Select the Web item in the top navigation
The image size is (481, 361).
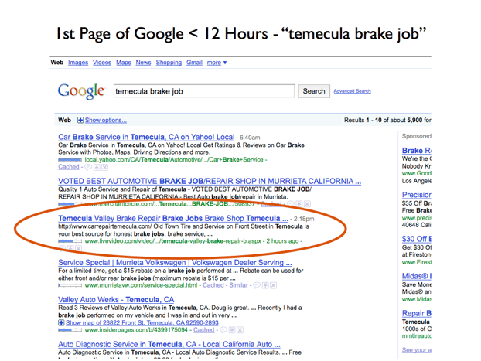pos(57,63)
